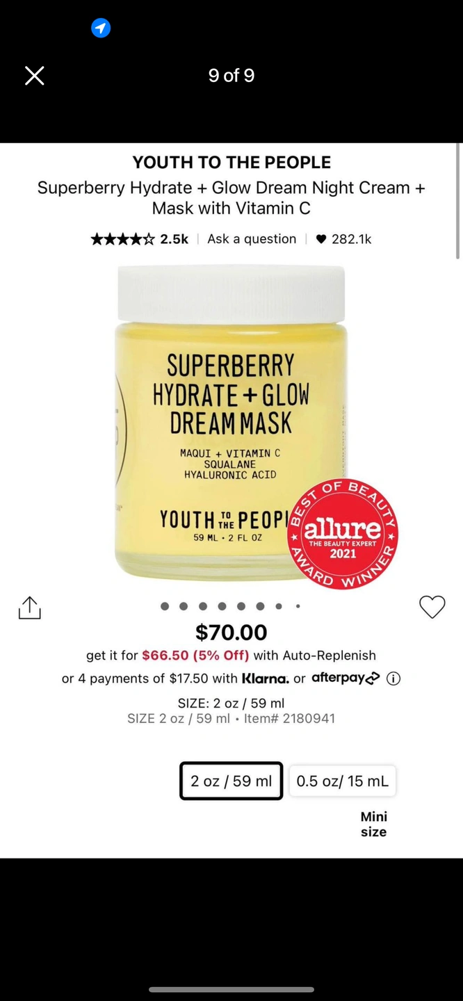Tap the Superberry Dream Mask product image
Screen dimensions: 463x1001
tap(231, 423)
